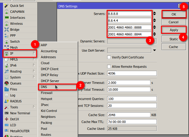Screen dimensions: 189x137
Task: Open the Wireless section icon
Action: coord(7,24)
